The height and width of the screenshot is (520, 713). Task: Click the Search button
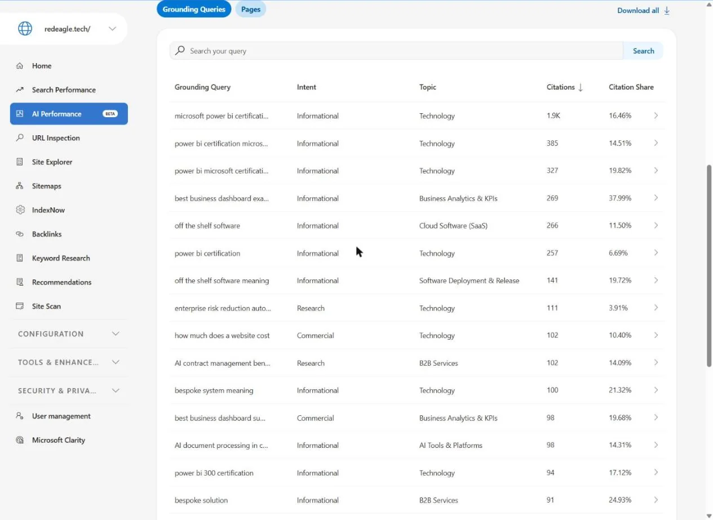tap(643, 51)
